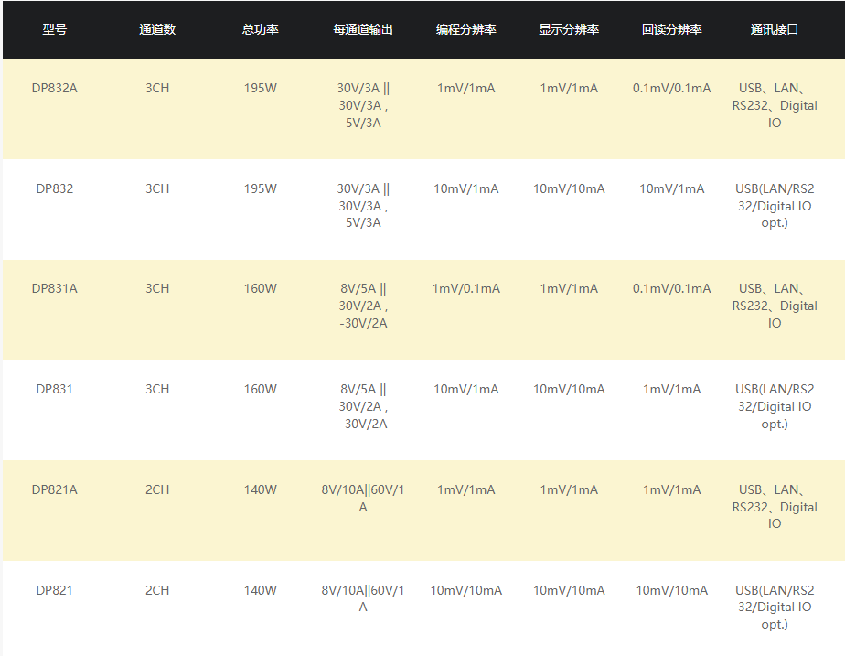The width and height of the screenshot is (845, 656).
Task: Click DP821 programming resolution 10mV/10mA
Action: (x=466, y=590)
